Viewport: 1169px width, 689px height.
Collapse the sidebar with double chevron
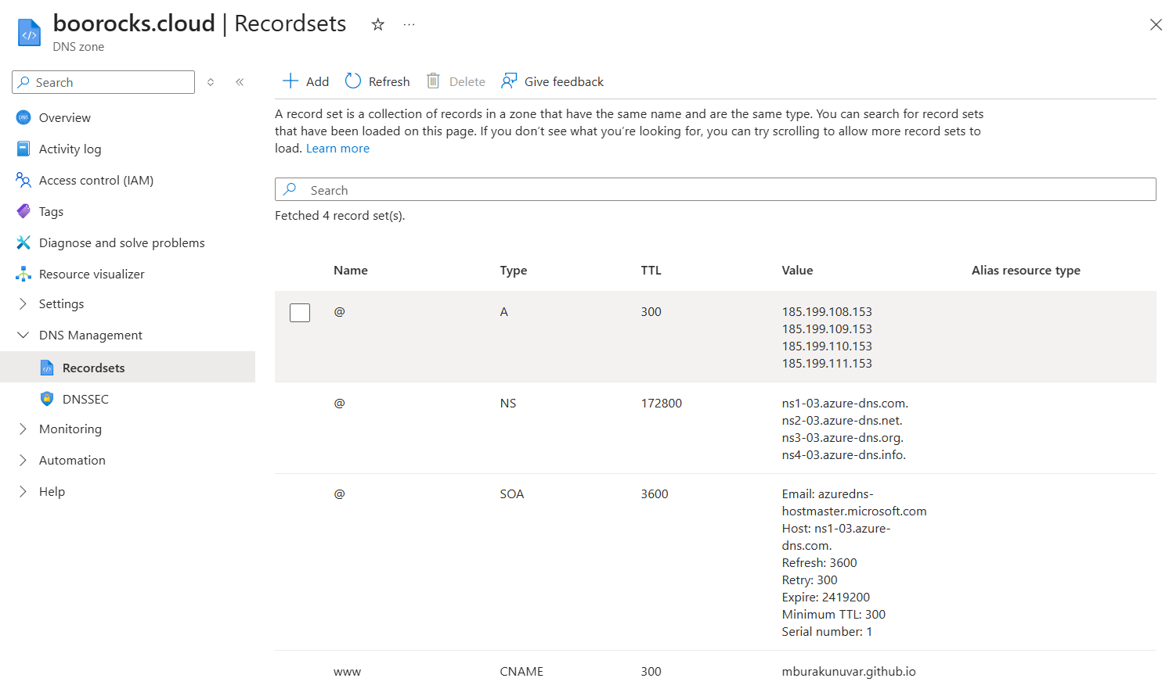coord(240,82)
